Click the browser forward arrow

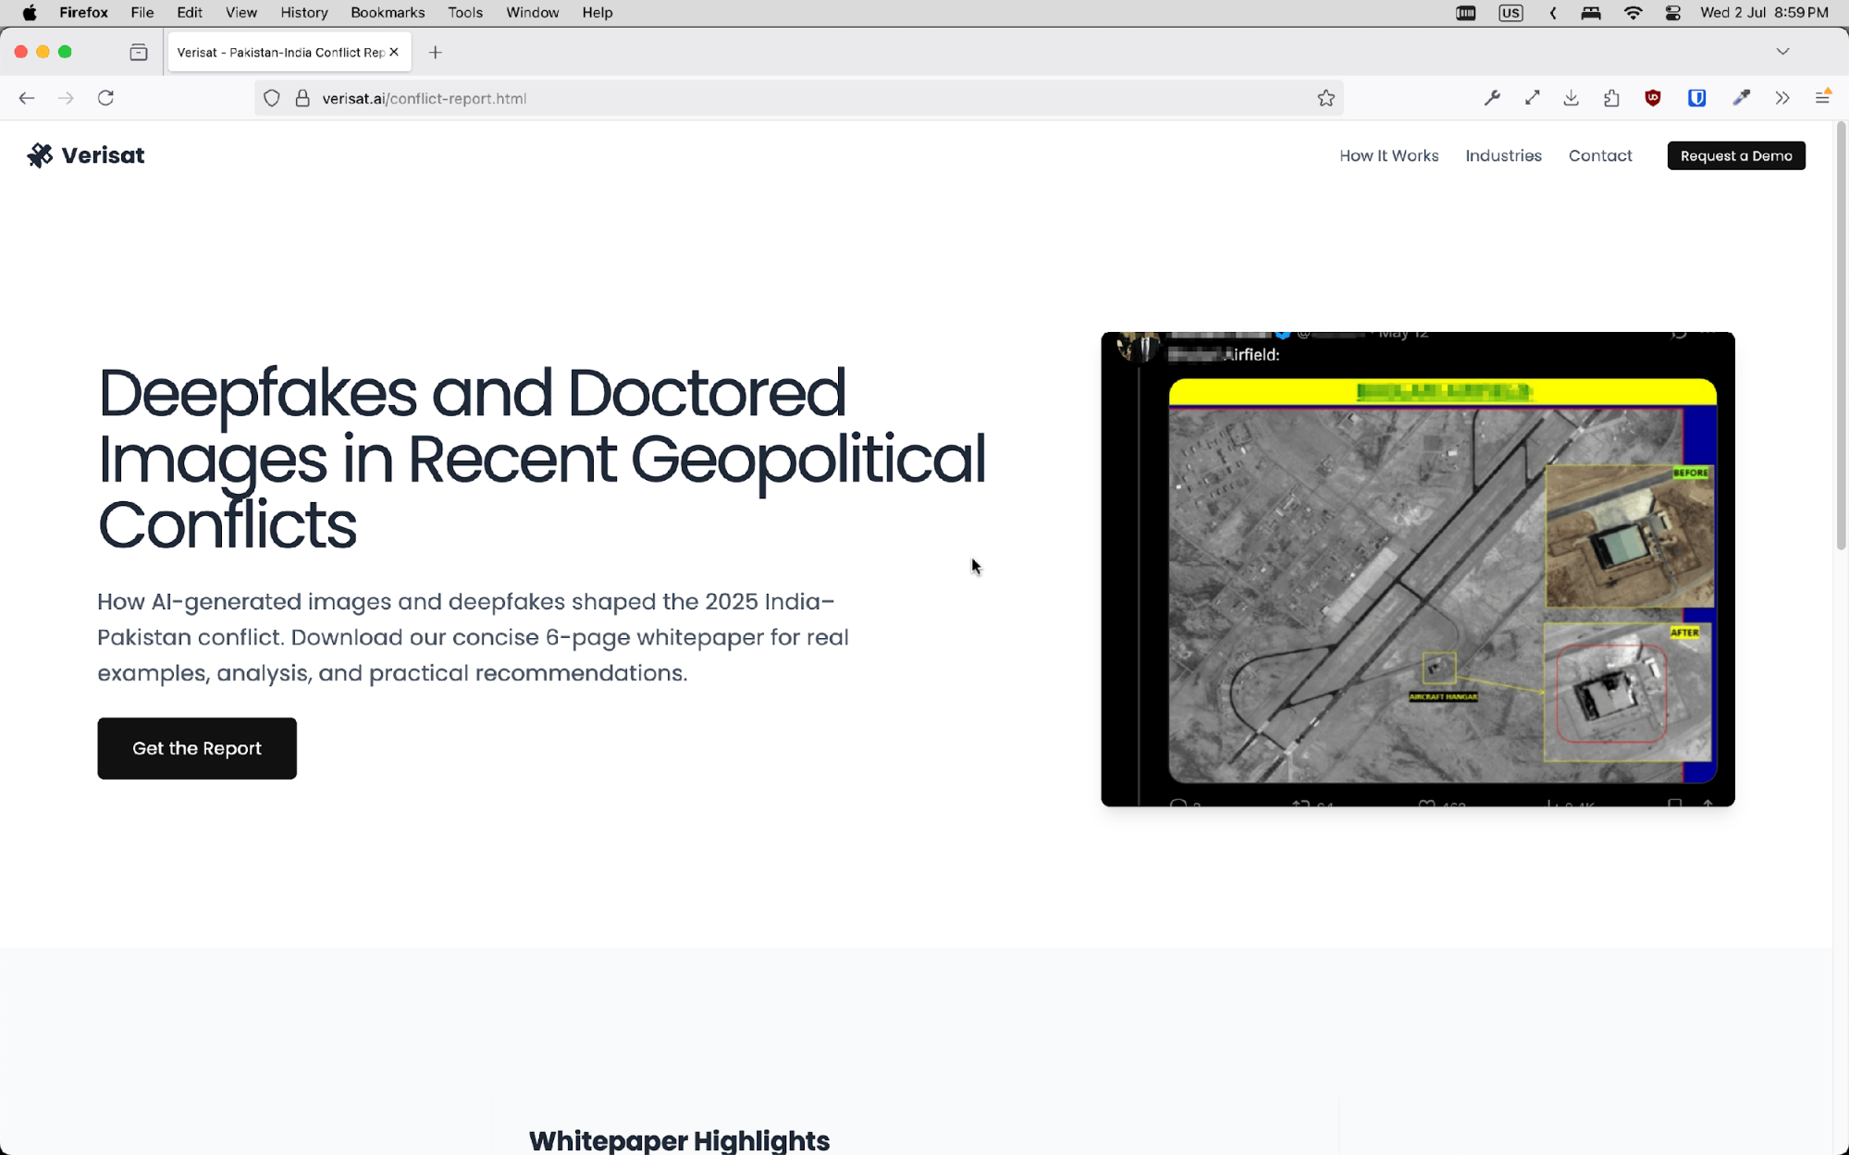click(66, 98)
